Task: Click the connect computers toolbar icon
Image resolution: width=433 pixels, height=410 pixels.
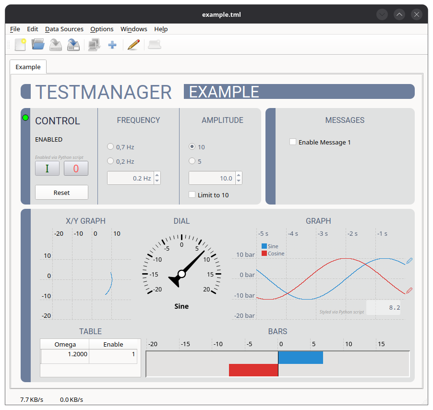Action: (94, 45)
